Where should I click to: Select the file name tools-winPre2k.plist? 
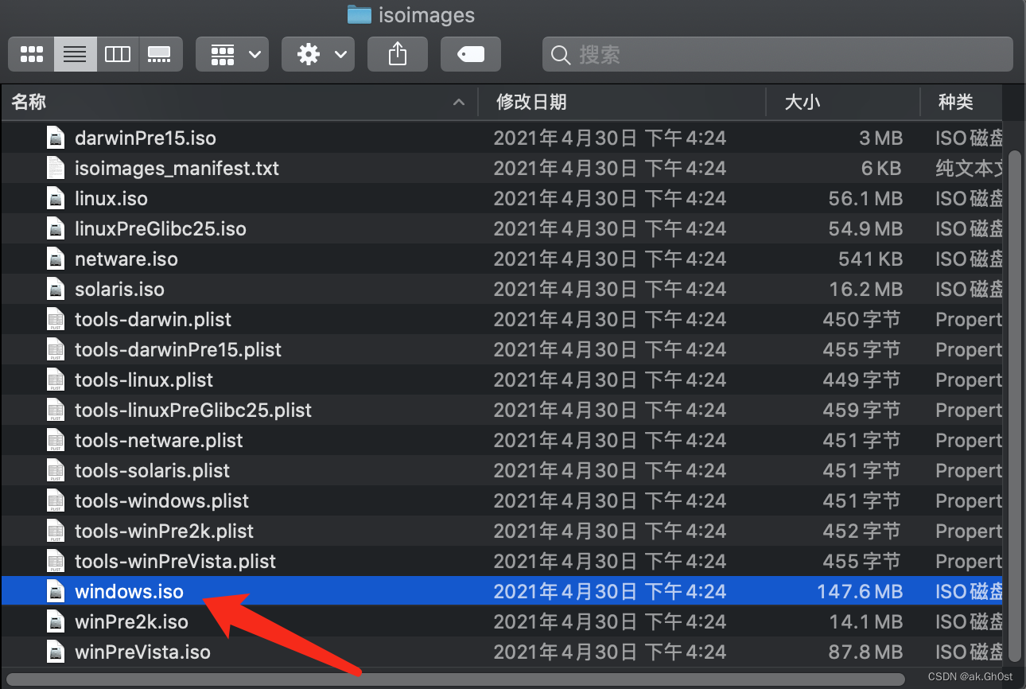pyautogui.click(x=164, y=531)
